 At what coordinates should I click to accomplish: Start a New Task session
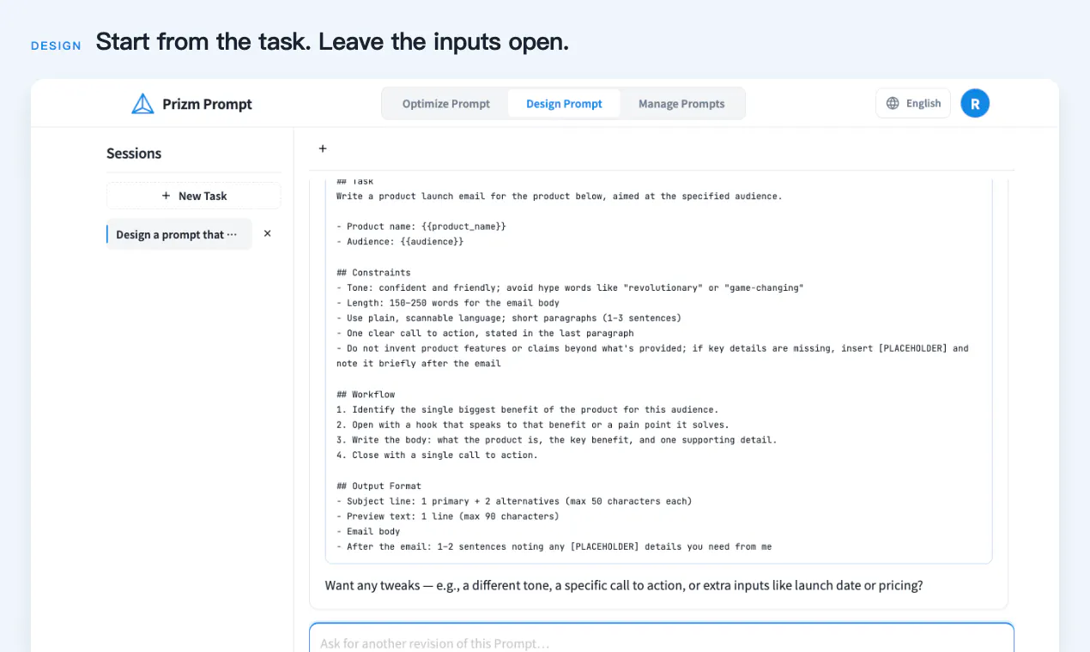[x=194, y=196]
